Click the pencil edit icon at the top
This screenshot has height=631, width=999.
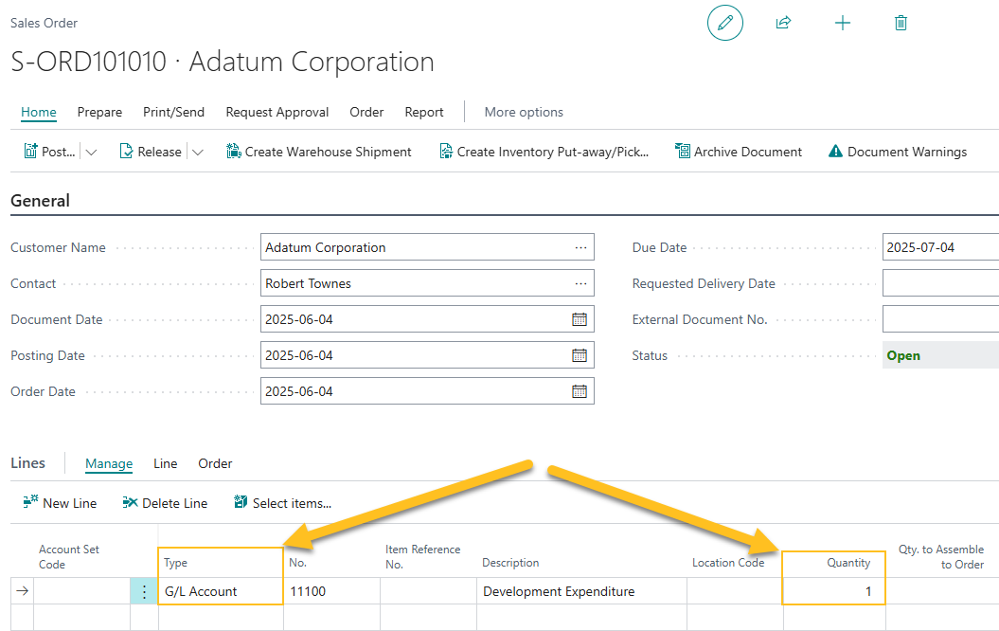click(724, 22)
